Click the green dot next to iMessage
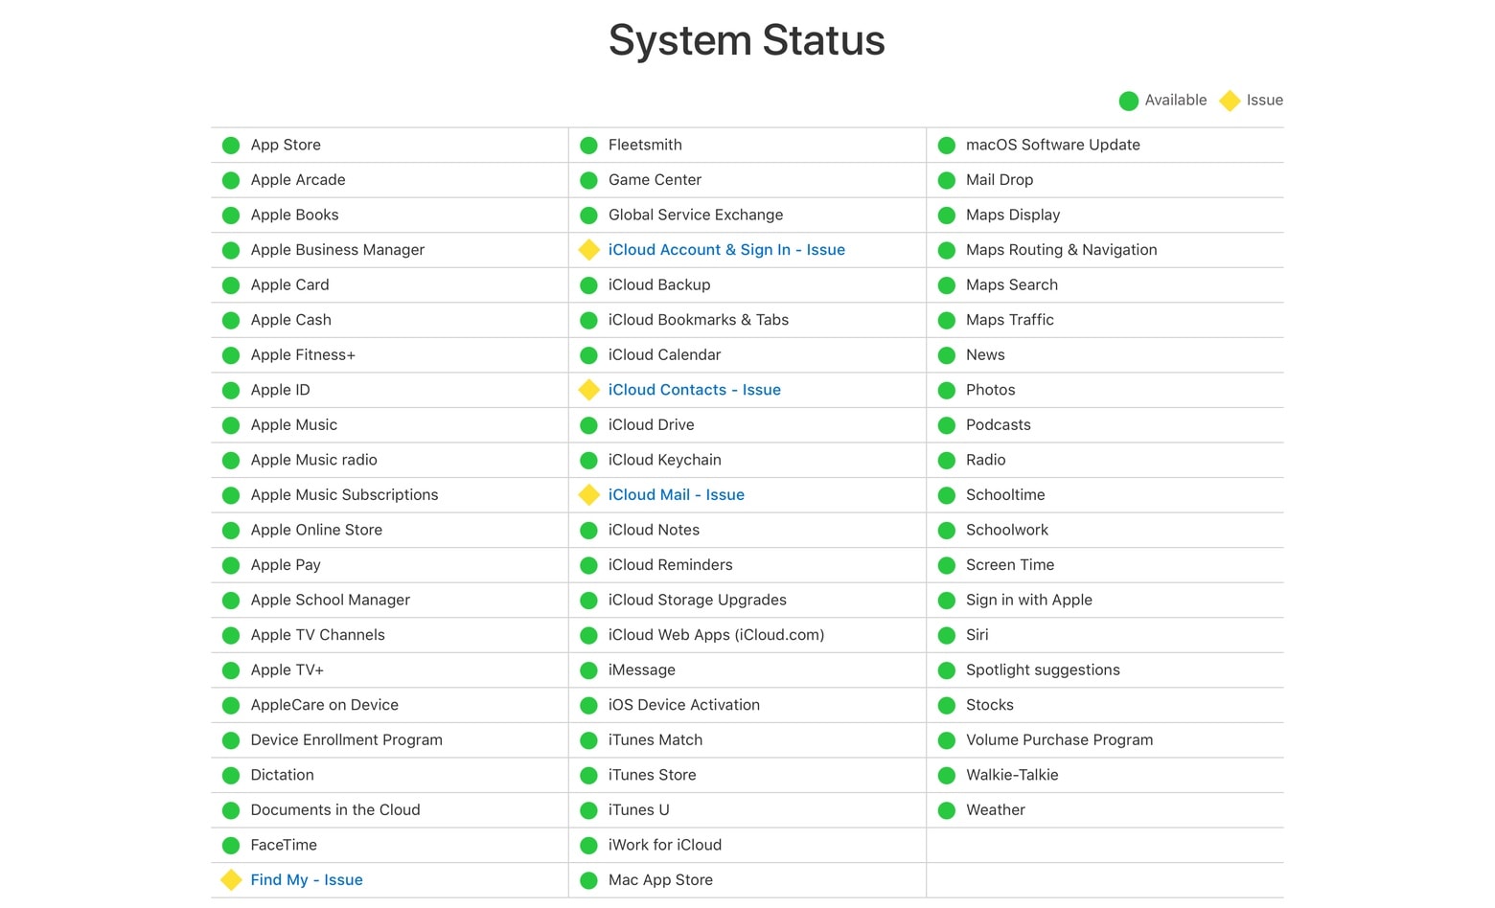Viewport: 1495px width, 908px height. 588,670
